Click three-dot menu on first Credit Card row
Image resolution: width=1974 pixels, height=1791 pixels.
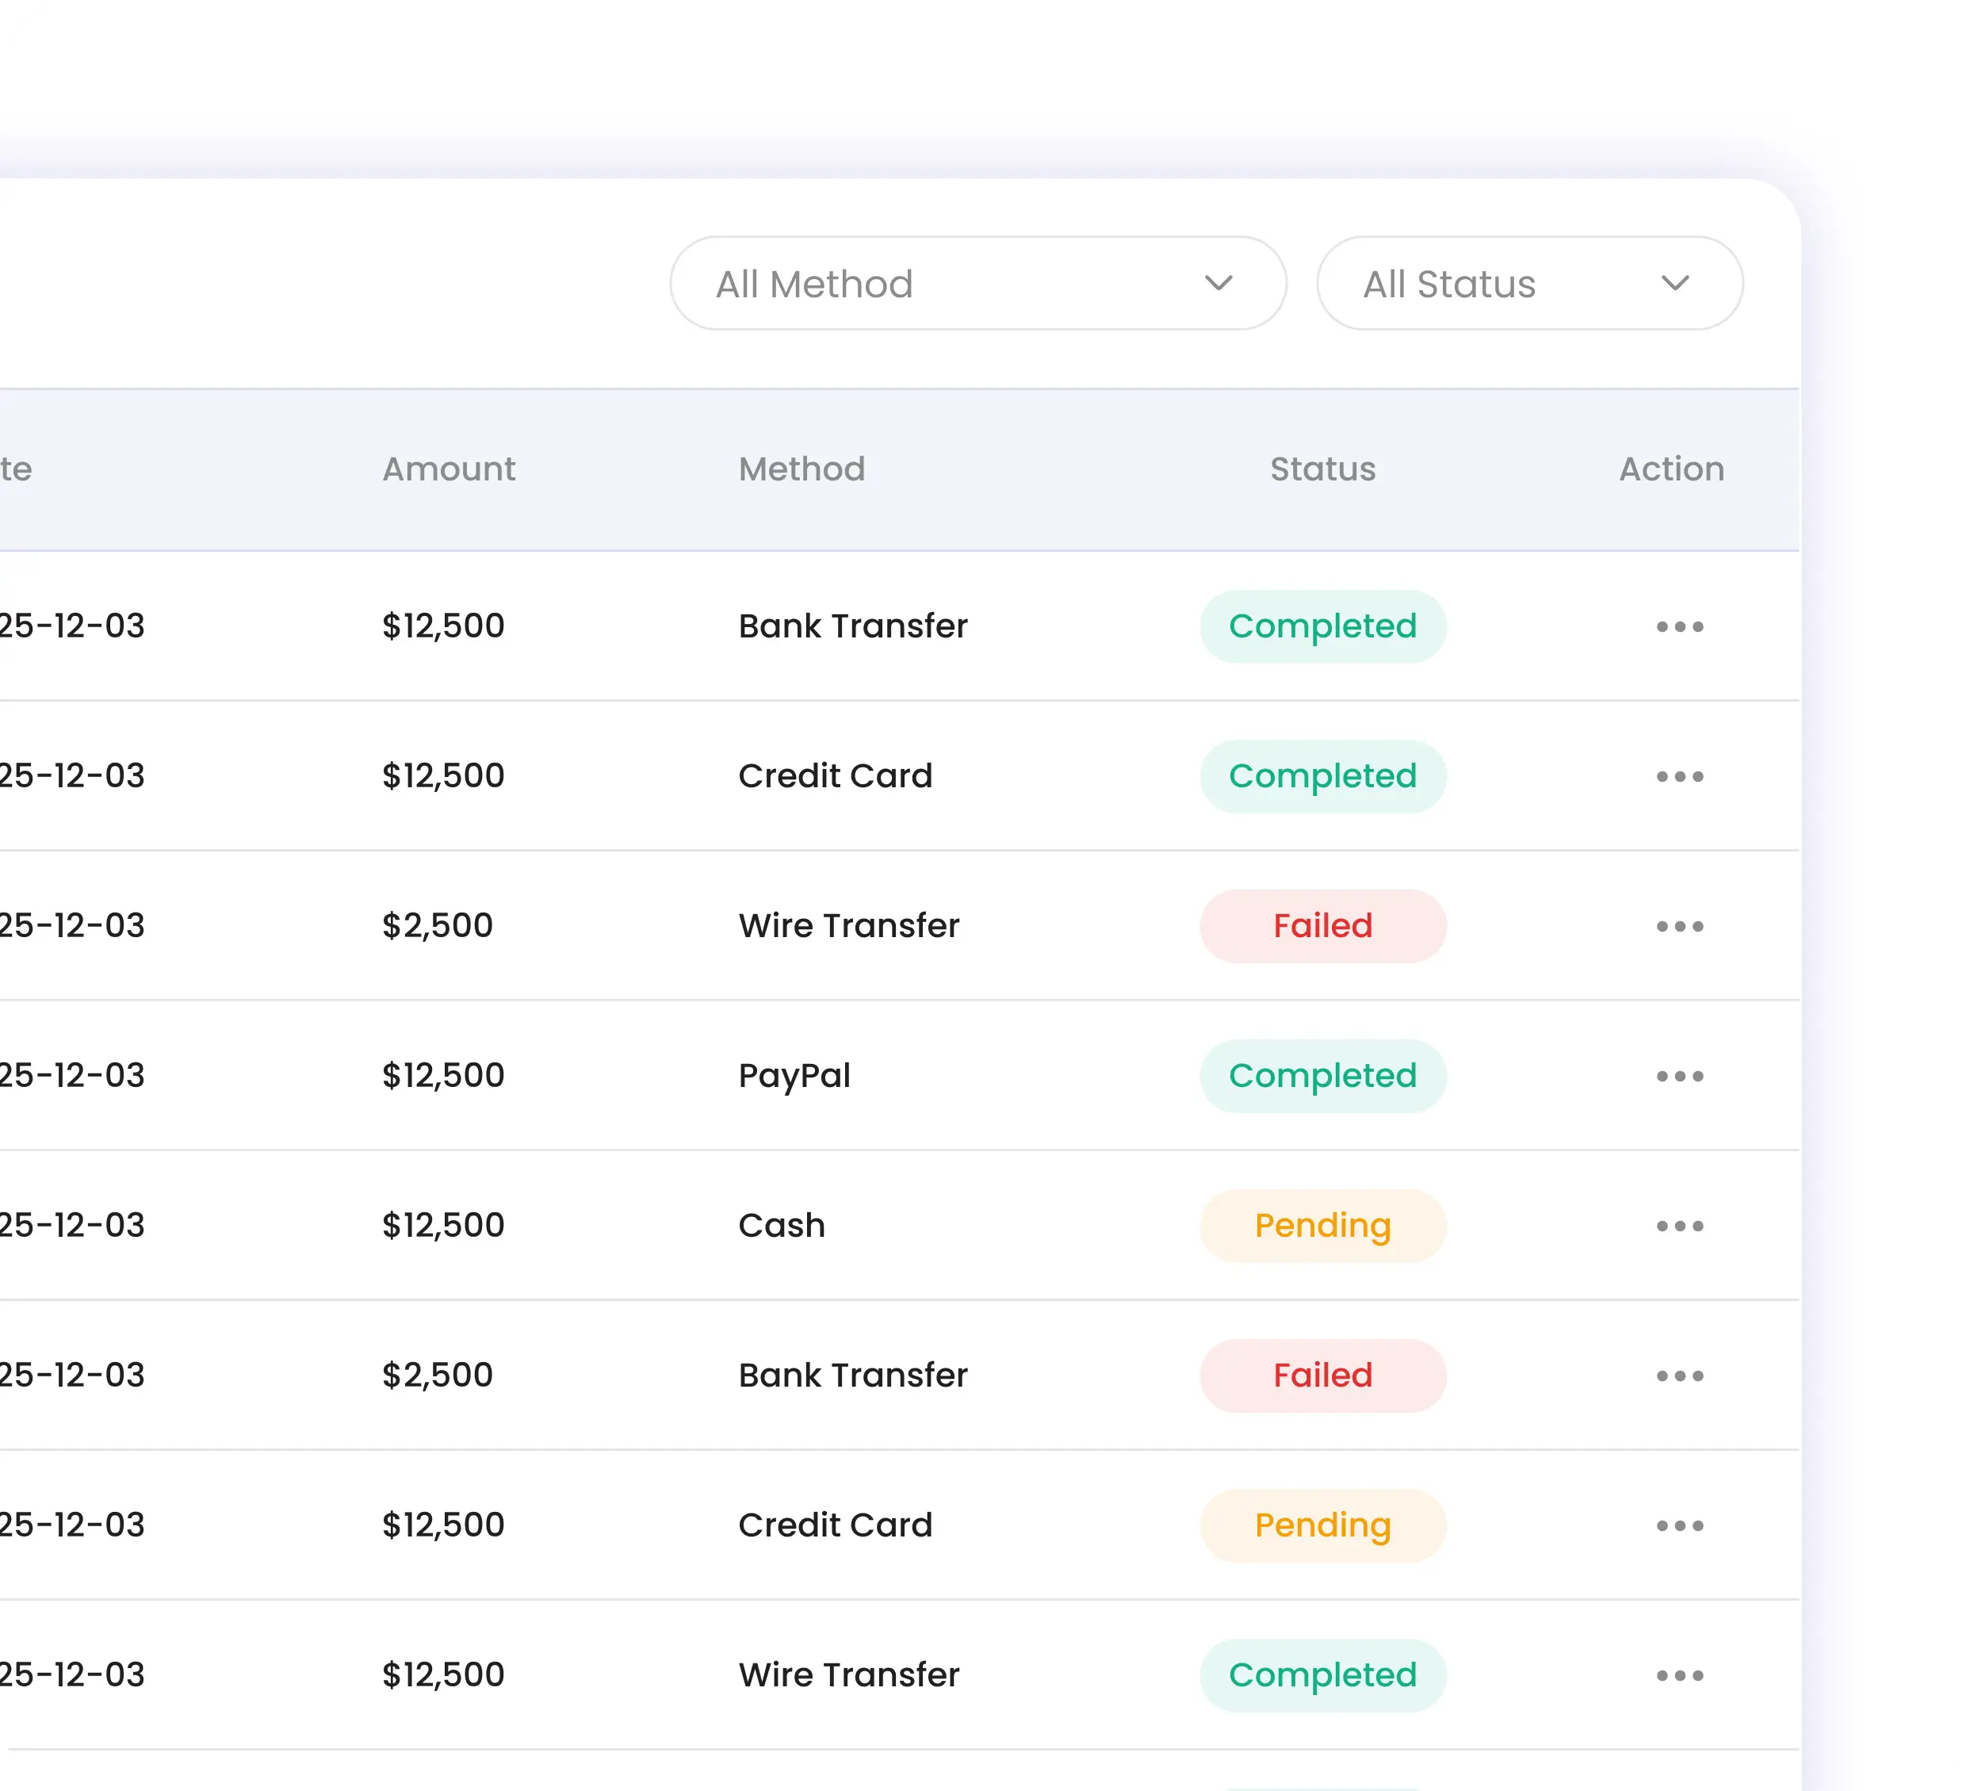[x=1679, y=776]
